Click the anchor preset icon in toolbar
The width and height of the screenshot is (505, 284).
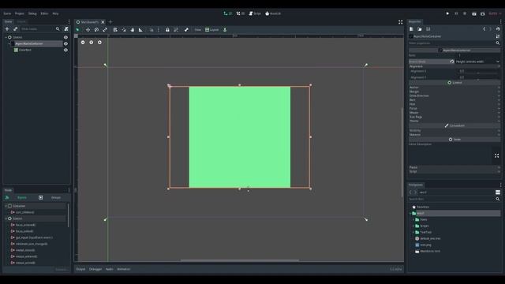click(x=225, y=30)
